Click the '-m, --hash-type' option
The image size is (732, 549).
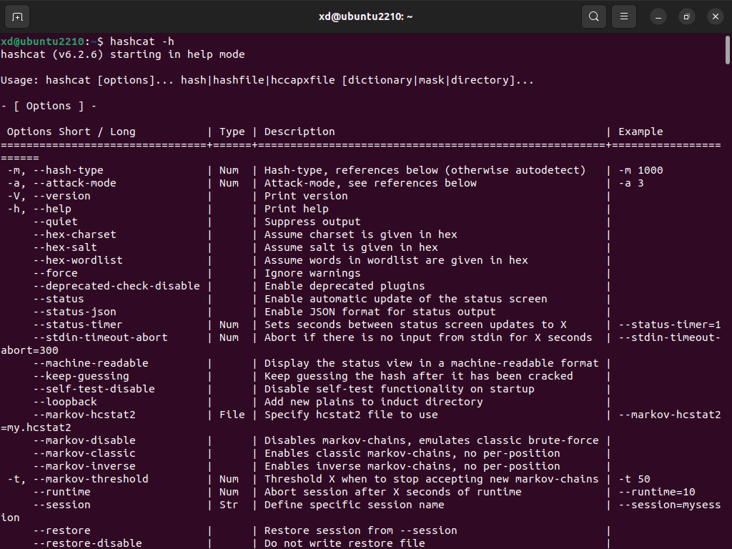pyautogui.click(x=55, y=170)
